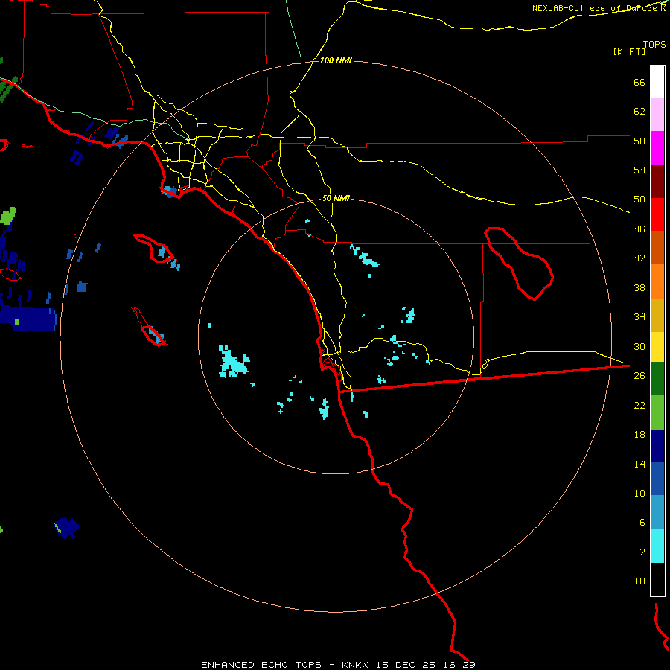
Task: Click the '14' legend value
Action: tap(639, 464)
